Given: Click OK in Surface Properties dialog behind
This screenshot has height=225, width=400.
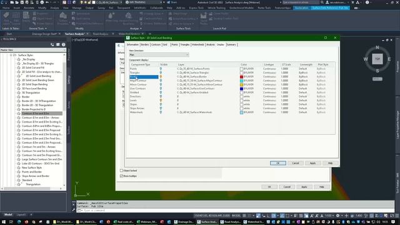Looking at the screenshot, I should click(x=269, y=187).
